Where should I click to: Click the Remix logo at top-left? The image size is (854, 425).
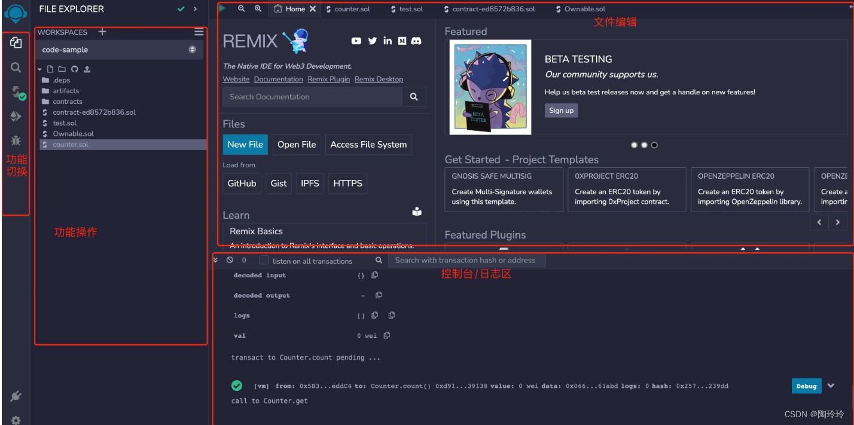[16, 13]
